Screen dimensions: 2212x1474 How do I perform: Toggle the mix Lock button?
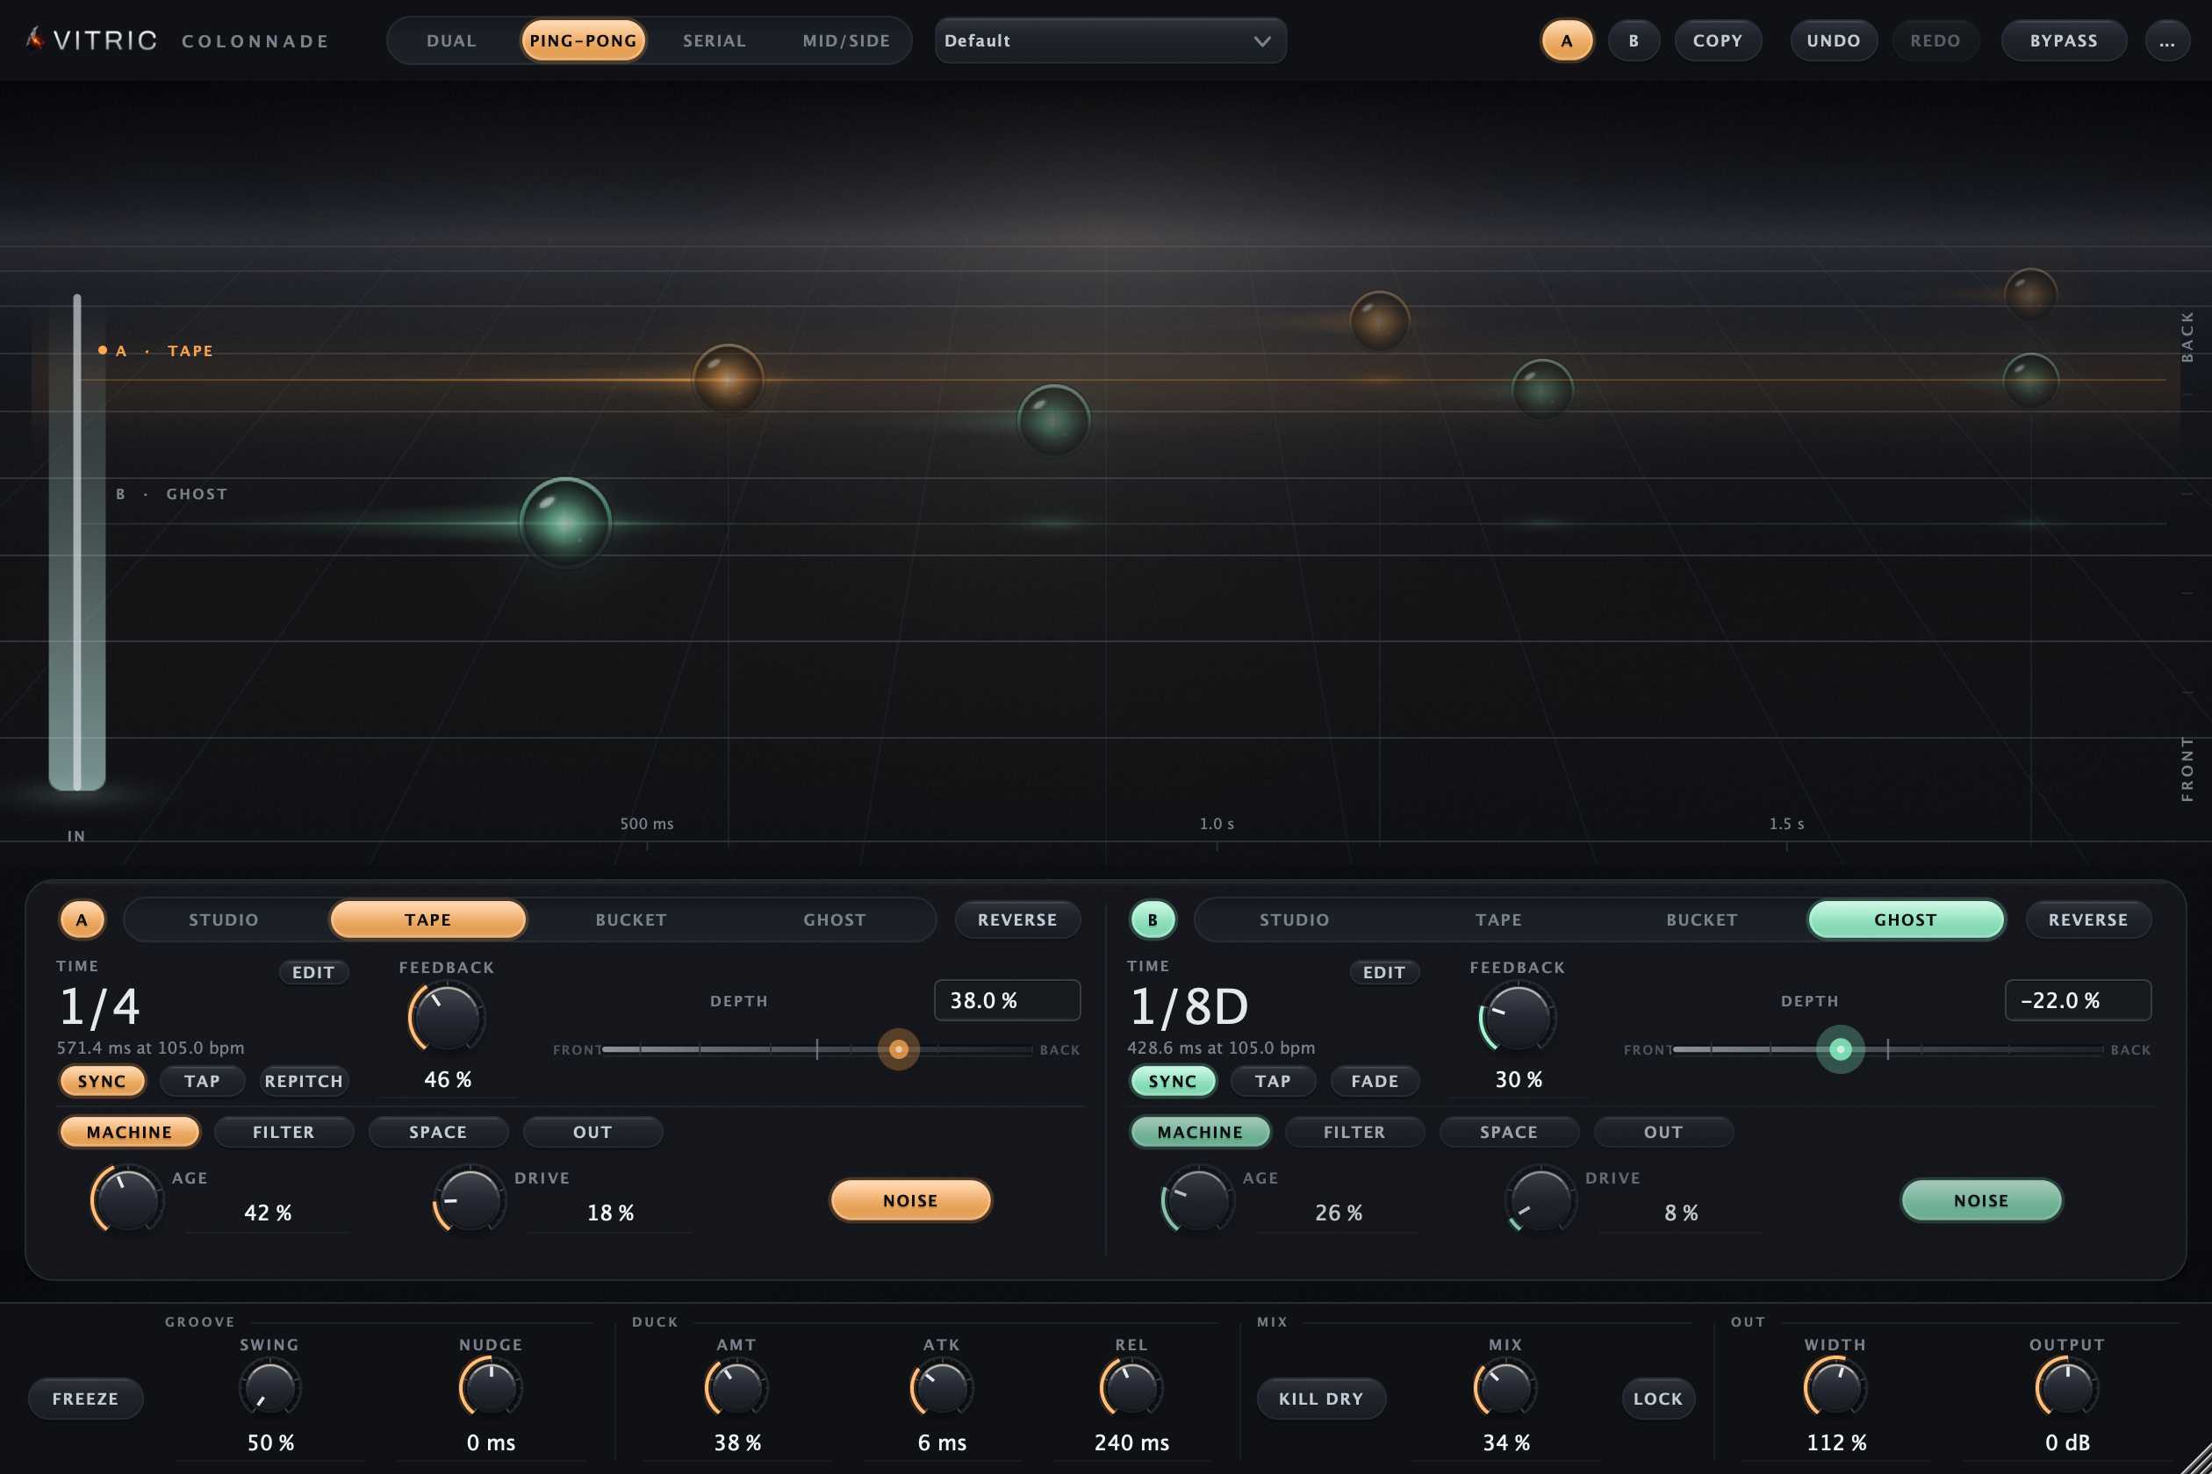coord(1658,1399)
